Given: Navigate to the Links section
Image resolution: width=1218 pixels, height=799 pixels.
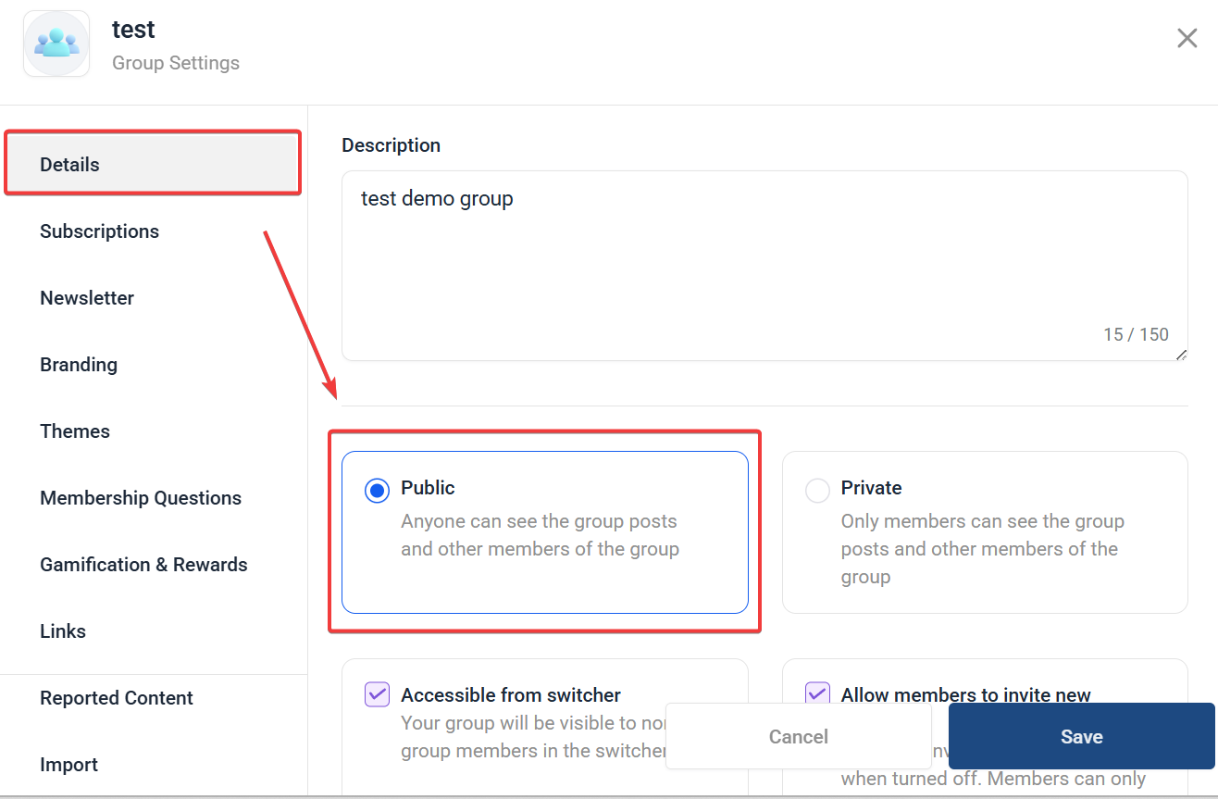Looking at the screenshot, I should coord(63,631).
